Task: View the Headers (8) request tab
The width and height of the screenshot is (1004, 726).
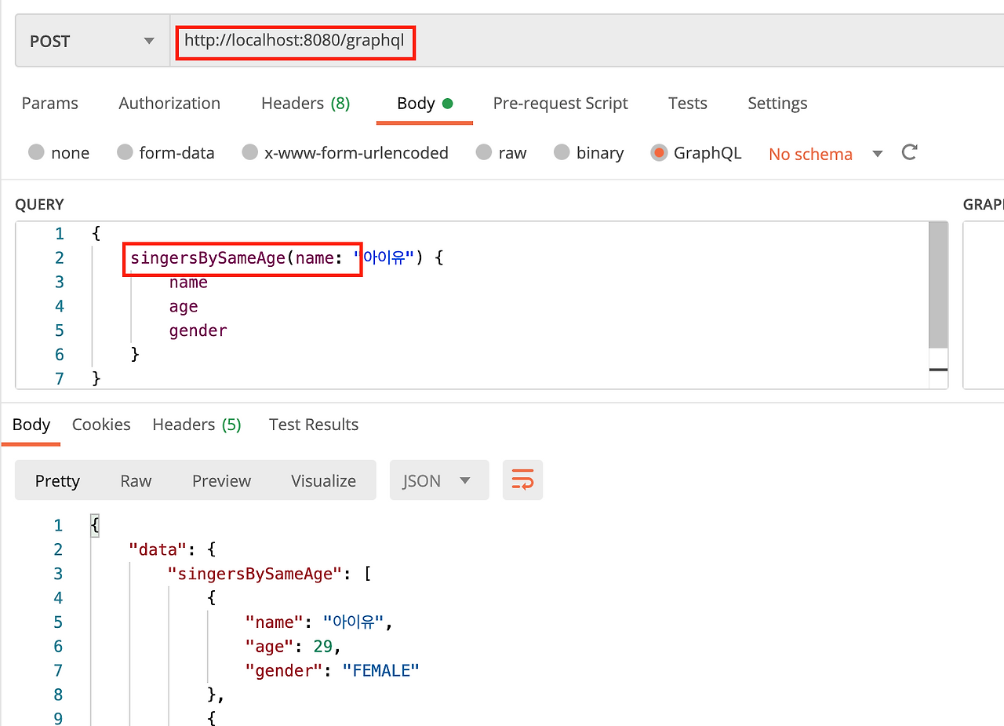Action: click(x=305, y=103)
